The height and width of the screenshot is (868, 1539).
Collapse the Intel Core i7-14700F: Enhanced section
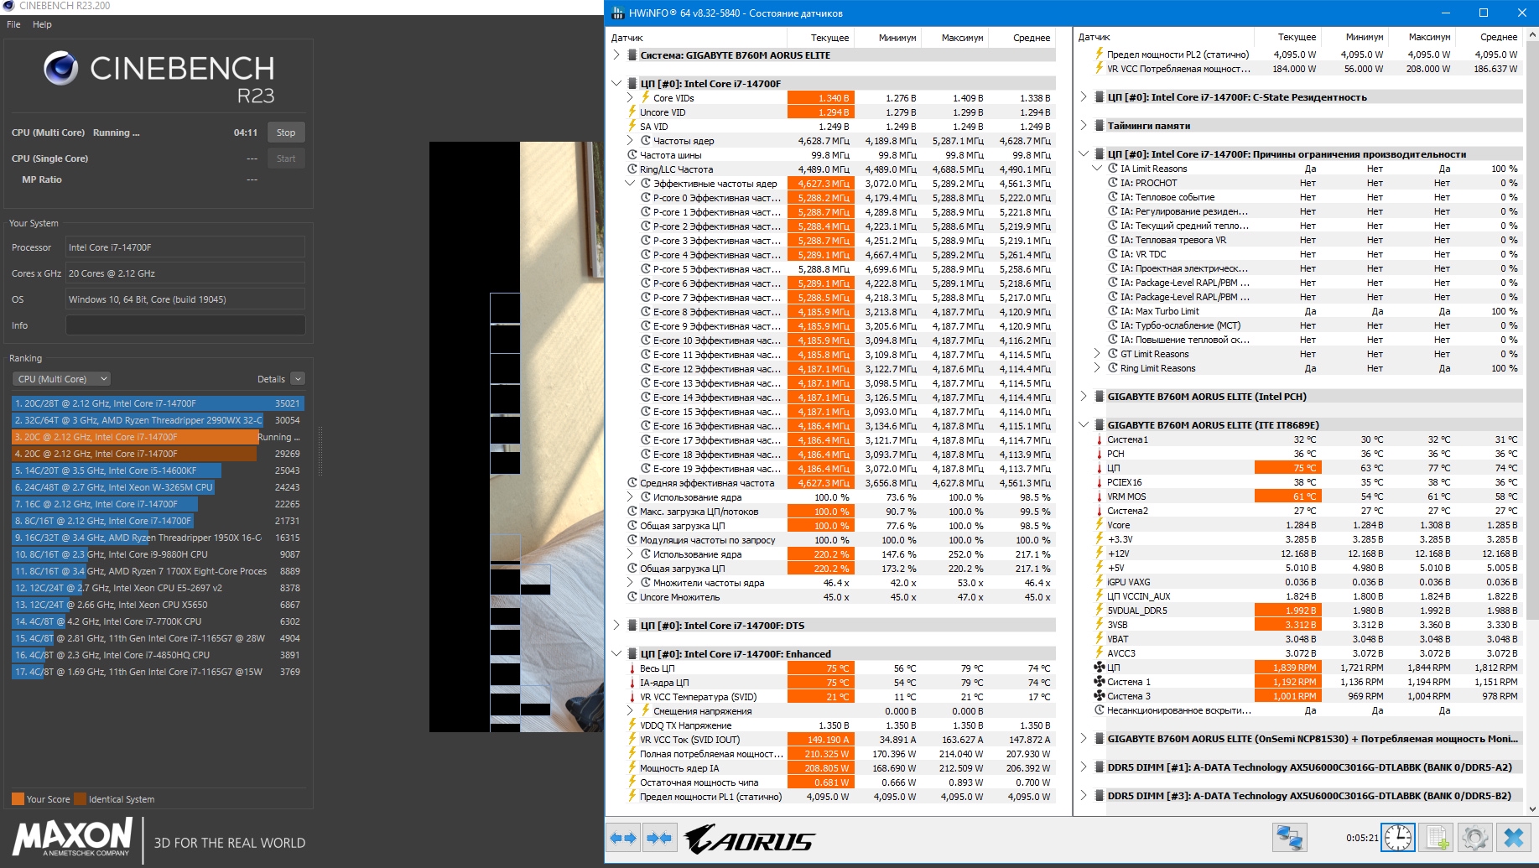coord(616,654)
